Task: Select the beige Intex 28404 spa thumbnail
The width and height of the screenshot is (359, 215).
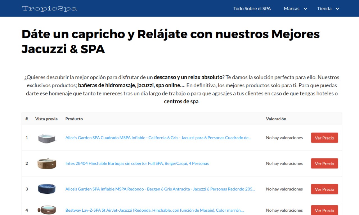Action: click(47, 163)
